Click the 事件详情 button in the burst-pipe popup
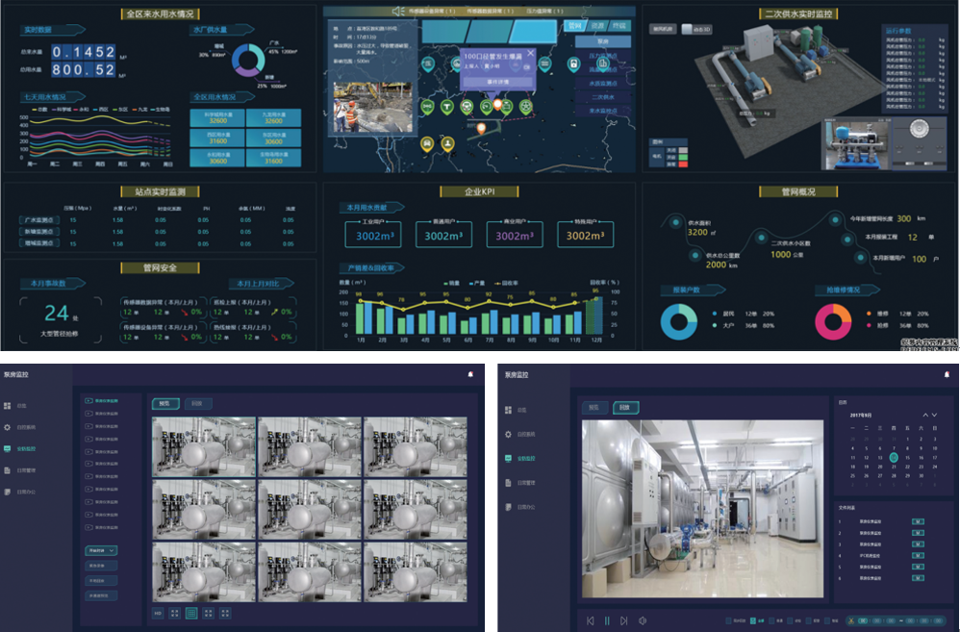Screen dimensions: 960x632 tap(497, 82)
